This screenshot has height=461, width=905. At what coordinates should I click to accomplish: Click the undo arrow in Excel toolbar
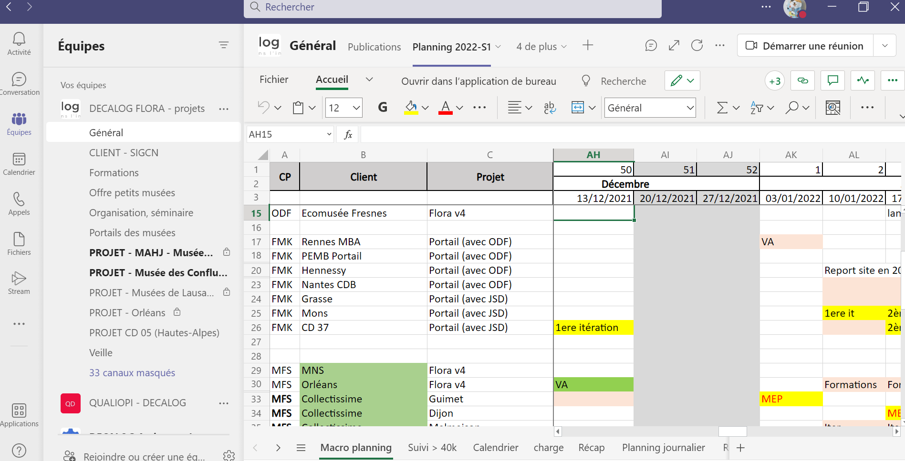264,107
